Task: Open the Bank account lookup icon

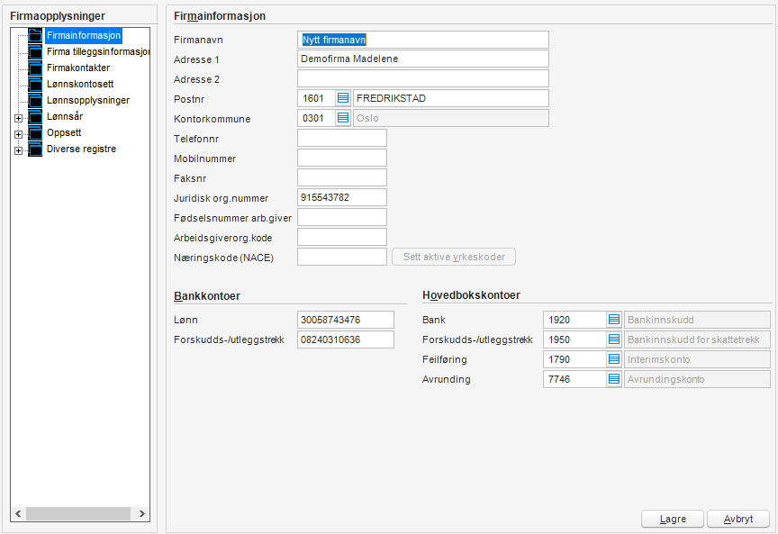Action: (x=614, y=320)
